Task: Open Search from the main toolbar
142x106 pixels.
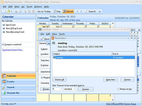Action: pos(90,11)
